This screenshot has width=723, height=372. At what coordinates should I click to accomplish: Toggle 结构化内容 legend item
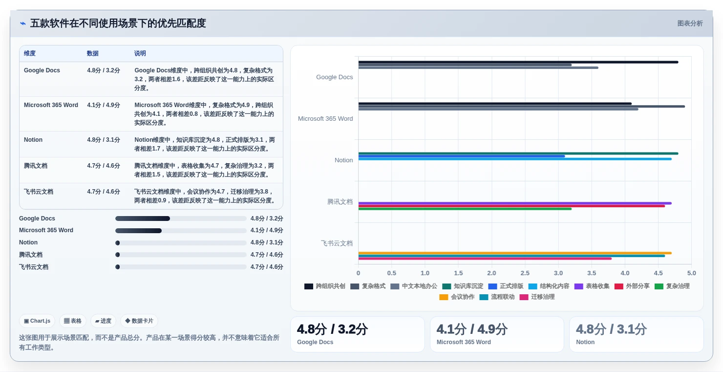coord(549,286)
